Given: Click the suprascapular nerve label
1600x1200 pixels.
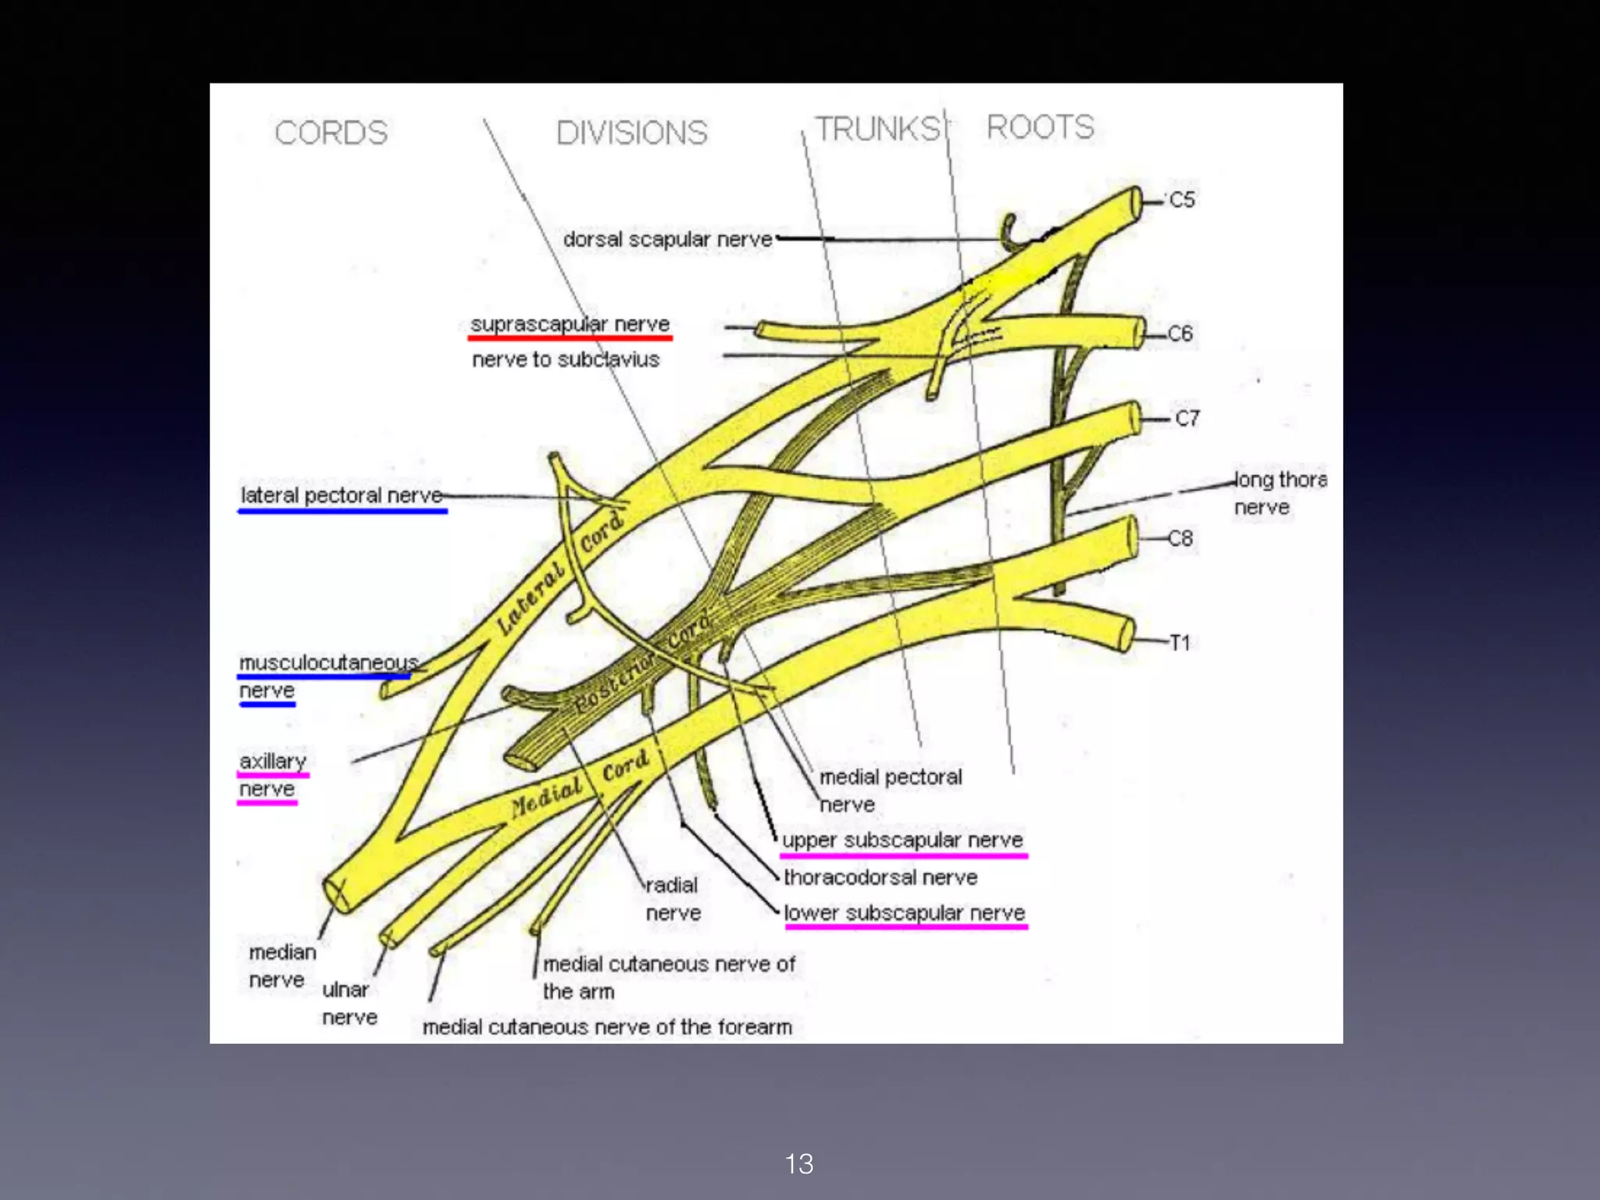Looking at the screenshot, I should point(570,324).
